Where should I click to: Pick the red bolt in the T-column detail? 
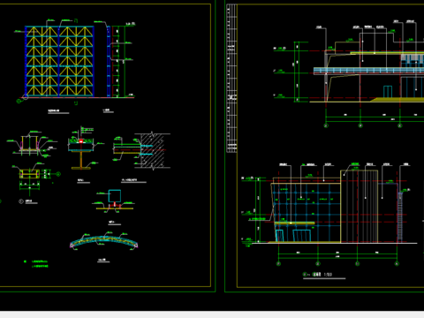(x=81, y=141)
